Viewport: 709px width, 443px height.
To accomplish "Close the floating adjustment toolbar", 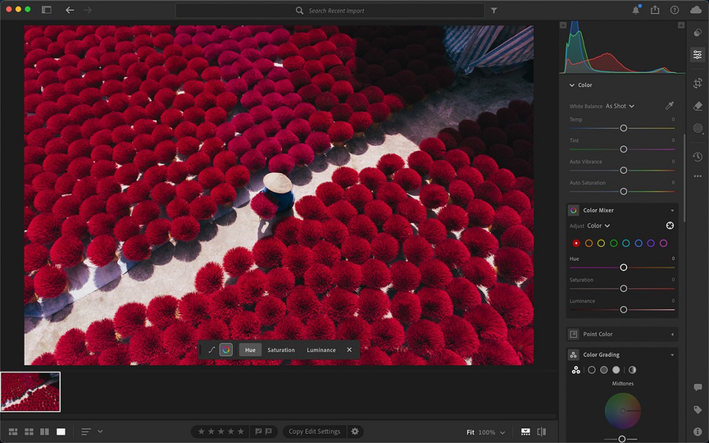I will [349, 350].
